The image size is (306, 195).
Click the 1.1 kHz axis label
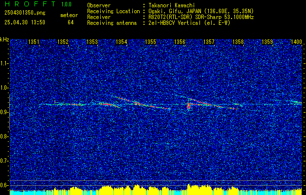point(4,63)
